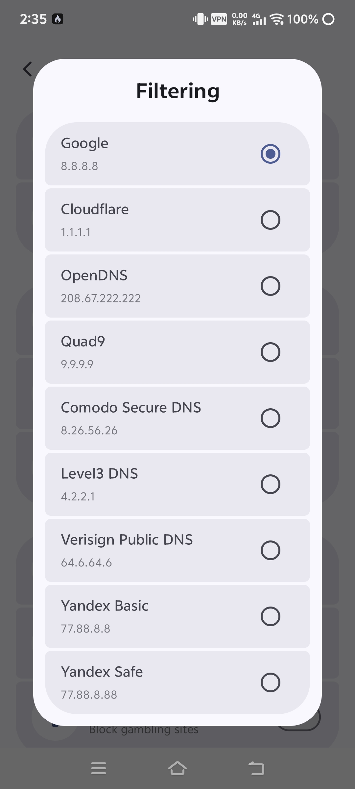
Task: Open recent apps menu icon
Action: pyautogui.click(x=99, y=769)
